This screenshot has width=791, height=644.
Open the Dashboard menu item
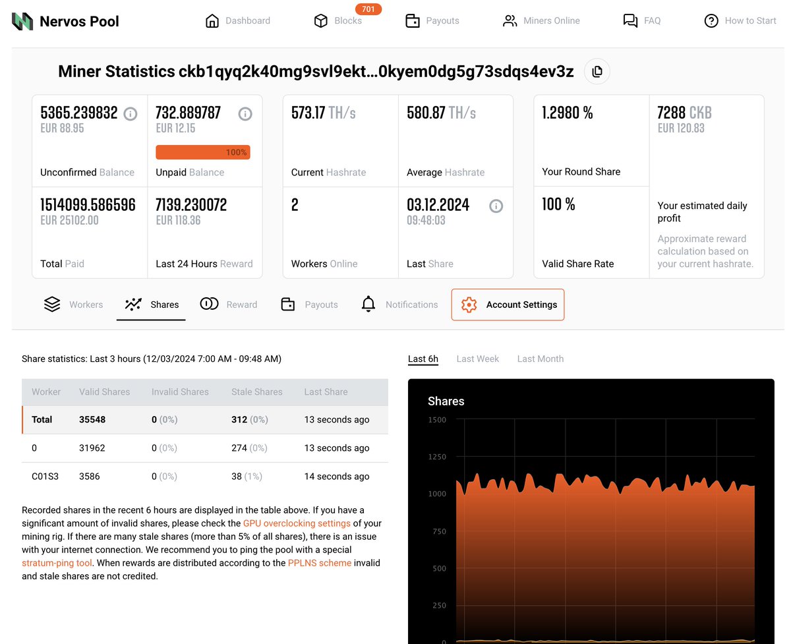[x=238, y=21]
